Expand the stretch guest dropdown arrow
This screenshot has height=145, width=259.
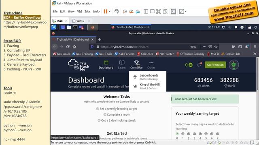pyautogui.click(x=186, y=11)
